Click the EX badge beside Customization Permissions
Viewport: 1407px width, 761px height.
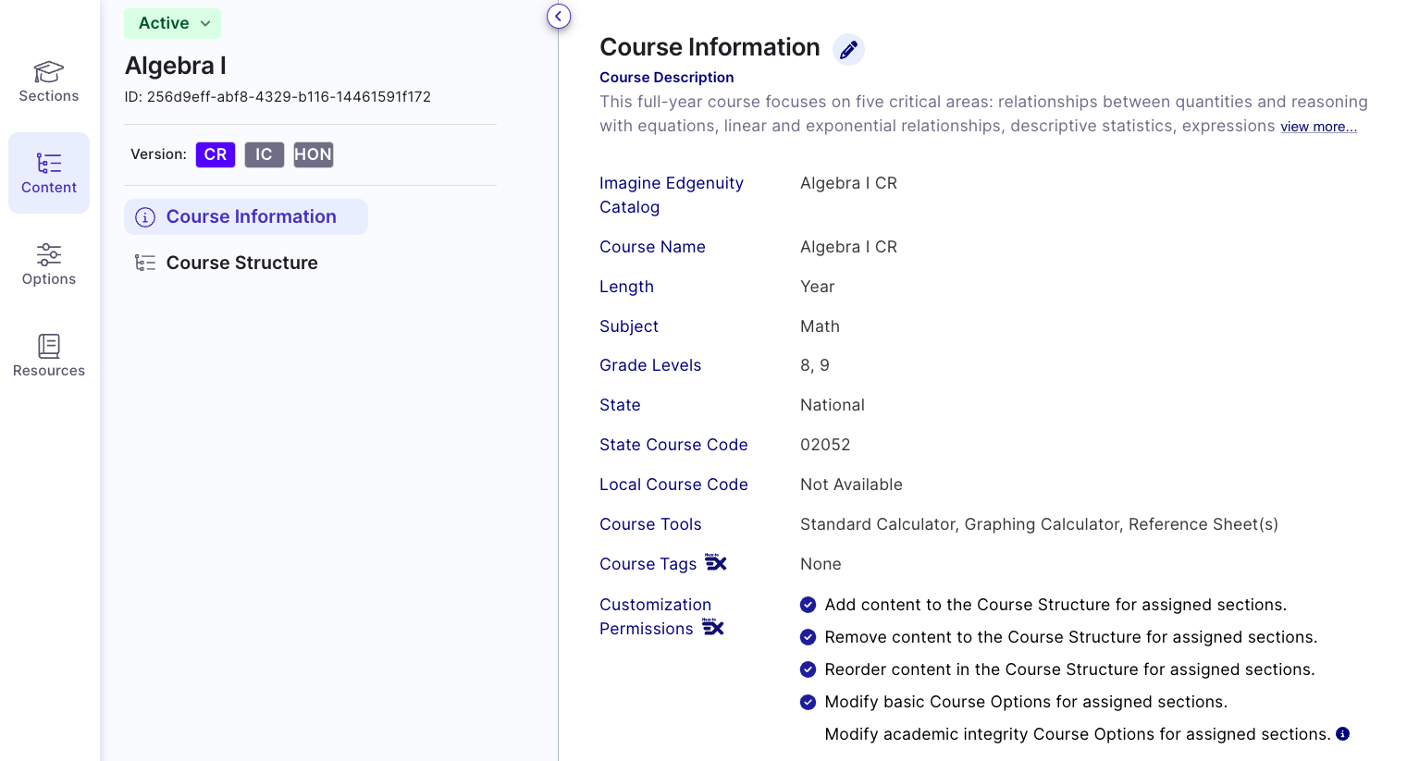[712, 627]
